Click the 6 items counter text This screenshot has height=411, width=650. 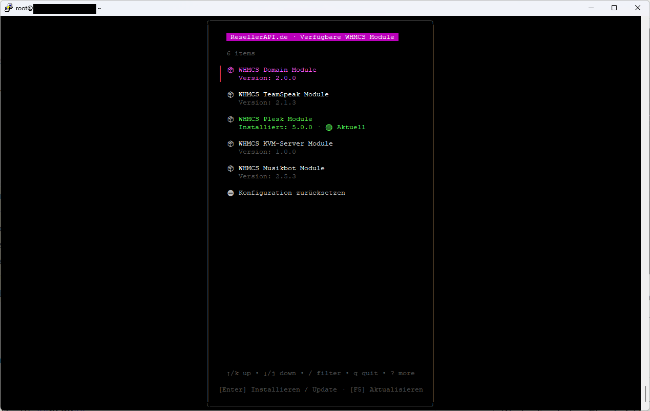pos(241,53)
